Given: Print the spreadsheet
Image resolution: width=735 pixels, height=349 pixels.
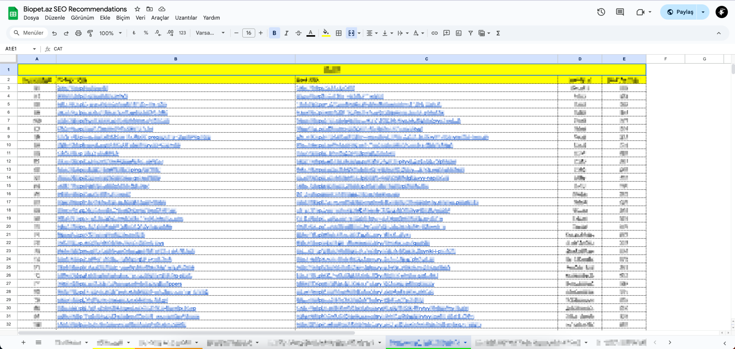Looking at the screenshot, I should click(x=78, y=33).
